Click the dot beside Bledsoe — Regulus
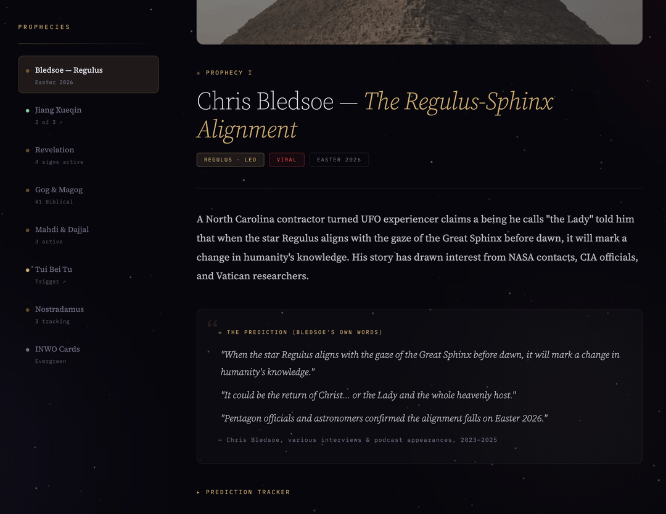Screen dimensions: 666x514 (27, 71)
